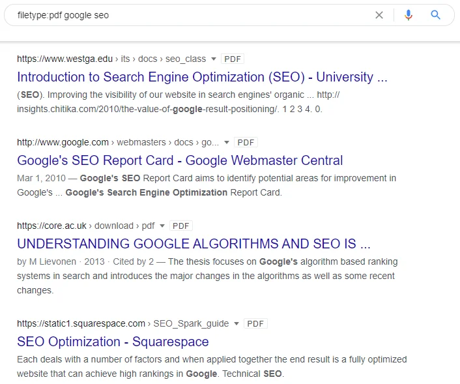Open the SEO Optimization - Squarespace result

coord(113,342)
